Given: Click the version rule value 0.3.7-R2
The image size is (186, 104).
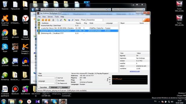Looking at the screenshot, I should (x=139, y=61).
